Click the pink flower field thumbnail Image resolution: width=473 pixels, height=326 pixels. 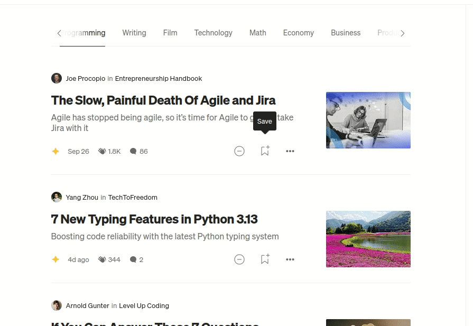pos(368,239)
